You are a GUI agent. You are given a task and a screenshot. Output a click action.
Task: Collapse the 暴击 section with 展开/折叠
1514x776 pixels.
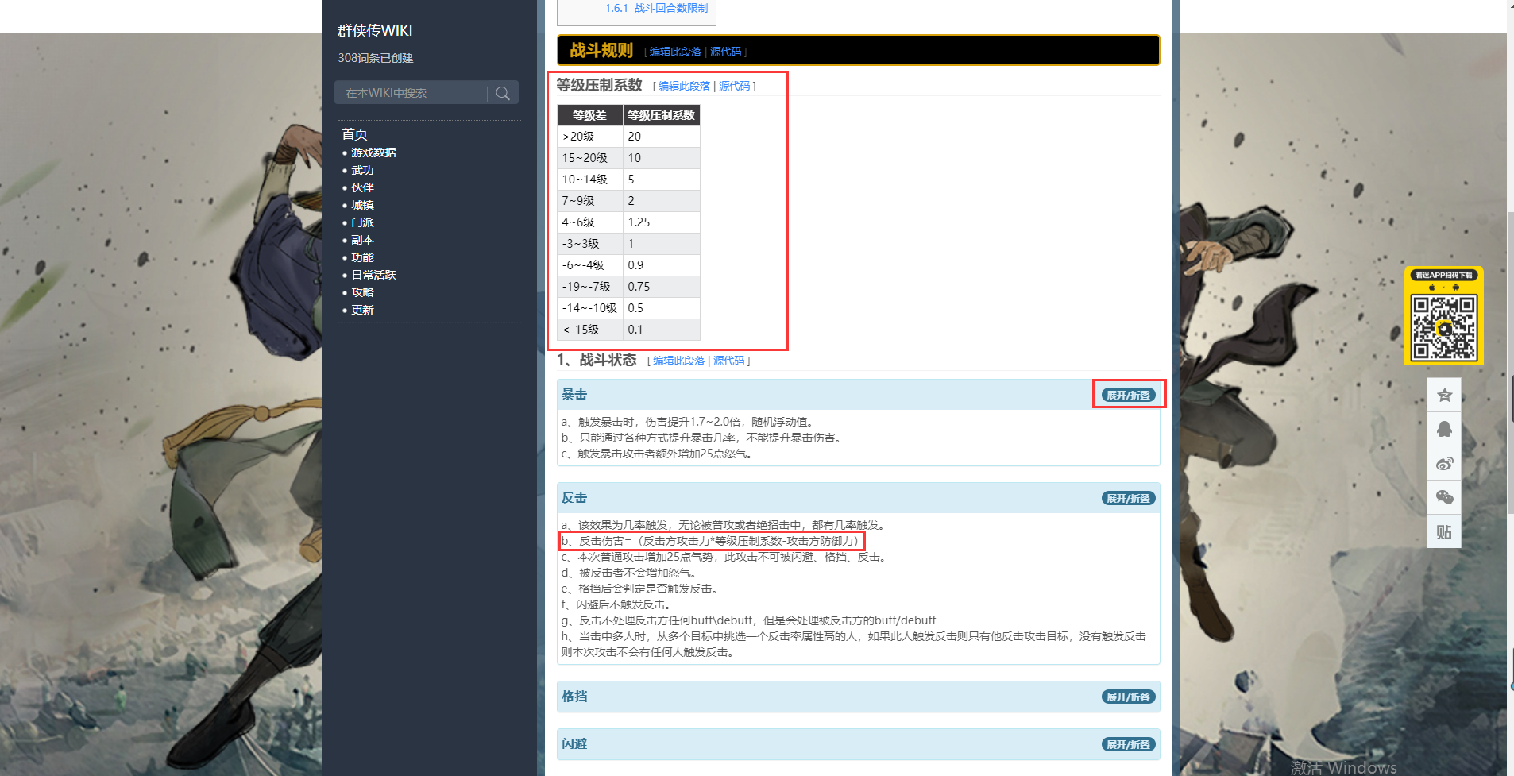point(1128,395)
